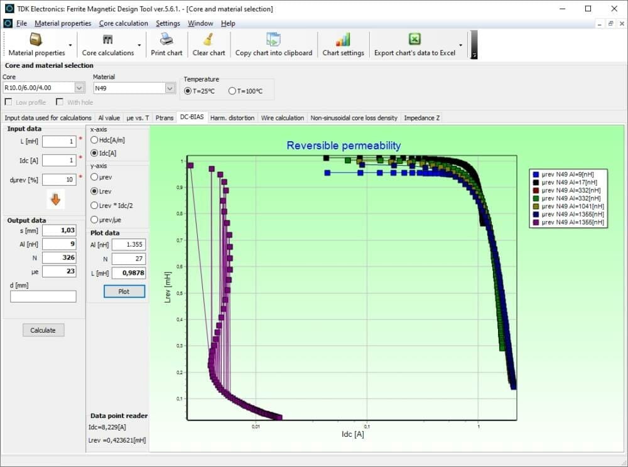The width and height of the screenshot is (628, 467).
Task: Click the TDK logo beside the File menu
Action: coord(9,23)
